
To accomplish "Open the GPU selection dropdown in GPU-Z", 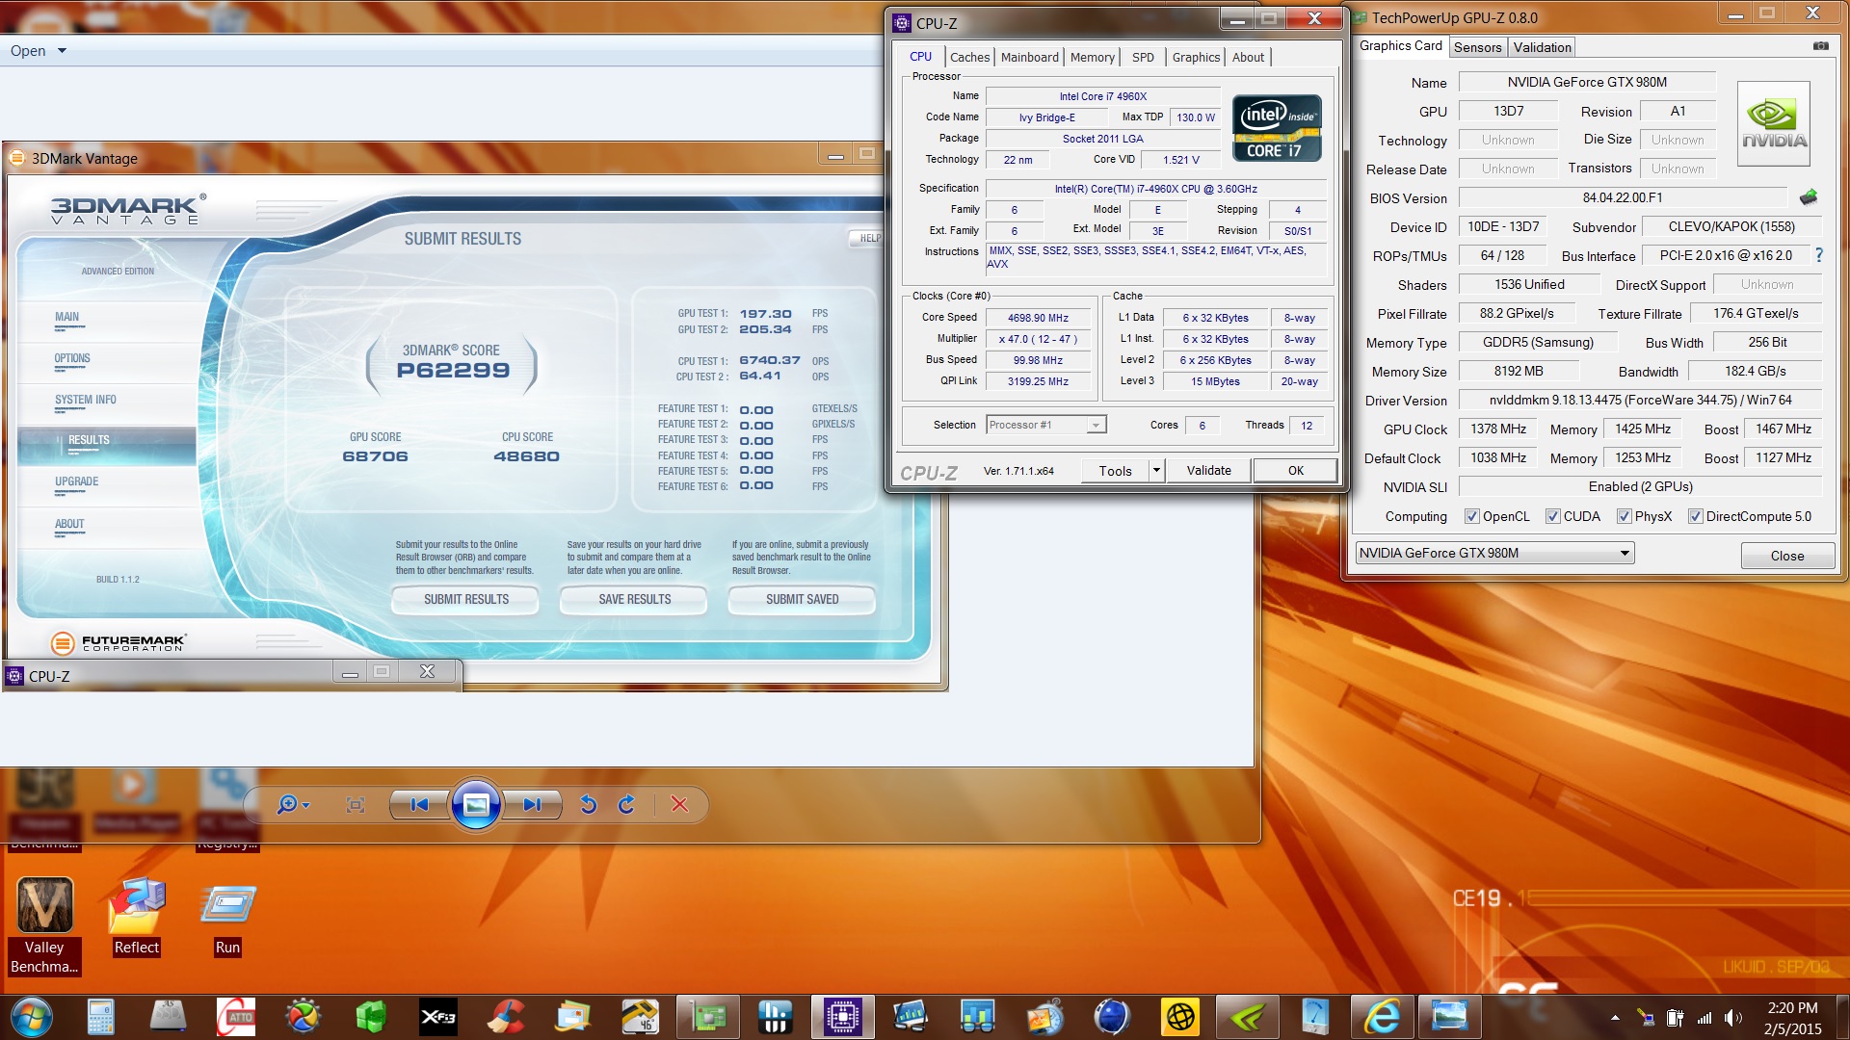I will (1494, 553).
